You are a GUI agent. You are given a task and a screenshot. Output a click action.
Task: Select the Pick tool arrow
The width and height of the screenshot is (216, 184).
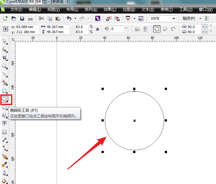(x=5, y=41)
